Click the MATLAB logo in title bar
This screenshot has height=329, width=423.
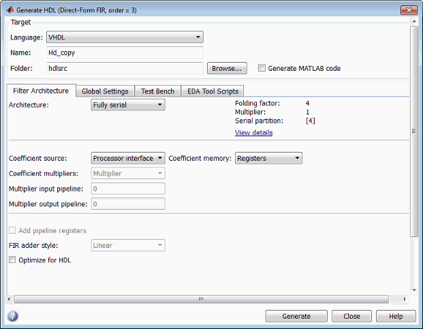click(10, 10)
